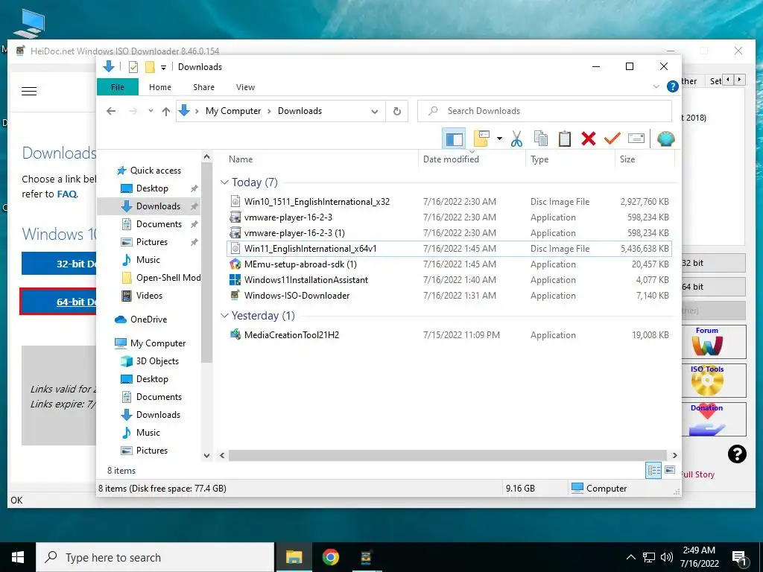Image resolution: width=763 pixels, height=572 pixels.
Task: Open the Windows Start menu
Action: coord(18,557)
